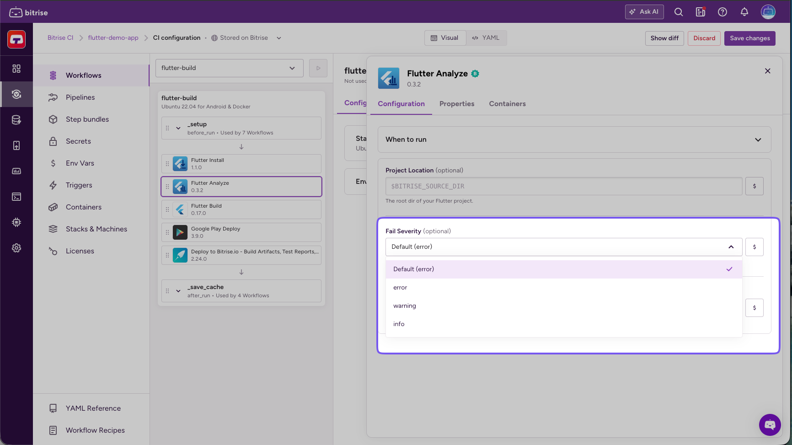Open terminal console icon in left rail
Screen dimensions: 792x445
[16, 197]
